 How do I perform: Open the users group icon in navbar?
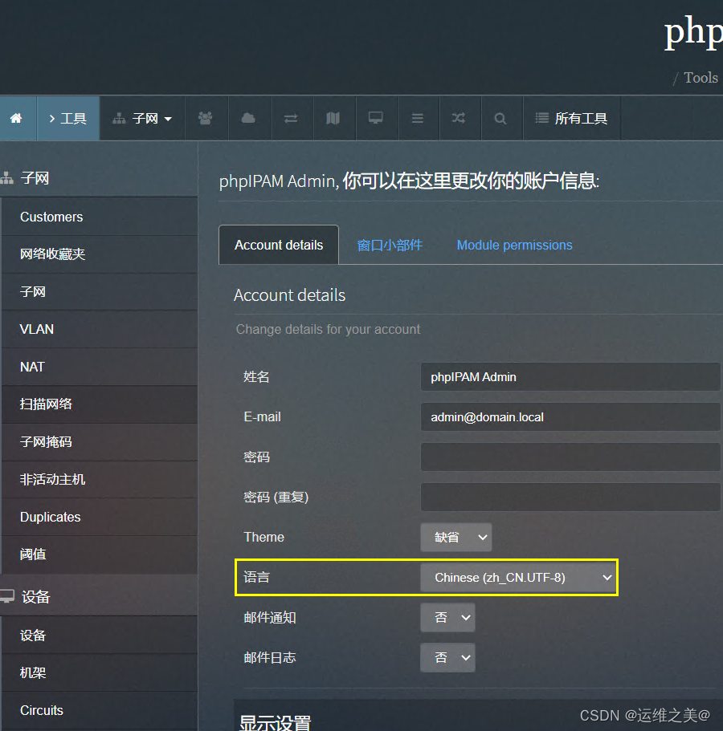[x=206, y=119]
